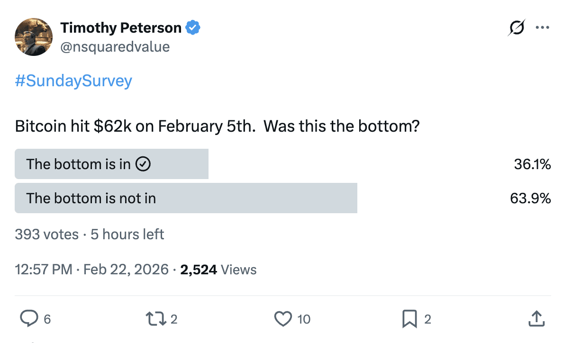Like the post with heart icon
563x343 pixels.
tap(283, 319)
